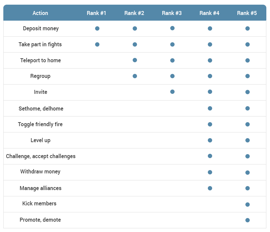Select the Rank #3 column header
Screen dimensions: 270x232
172,13
